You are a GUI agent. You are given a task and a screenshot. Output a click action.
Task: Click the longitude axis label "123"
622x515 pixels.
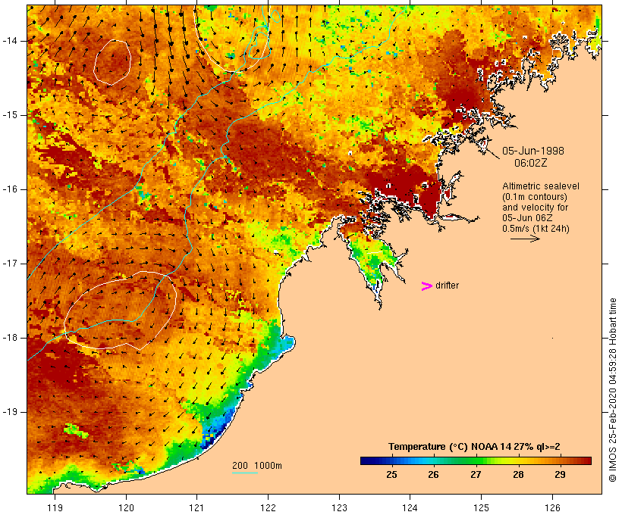(339, 507)
